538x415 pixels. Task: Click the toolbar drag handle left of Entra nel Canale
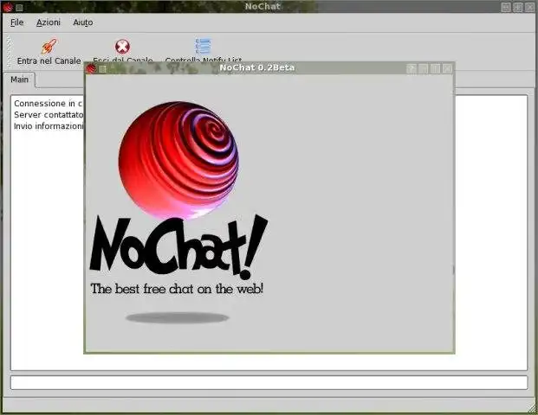click(9, 51)
